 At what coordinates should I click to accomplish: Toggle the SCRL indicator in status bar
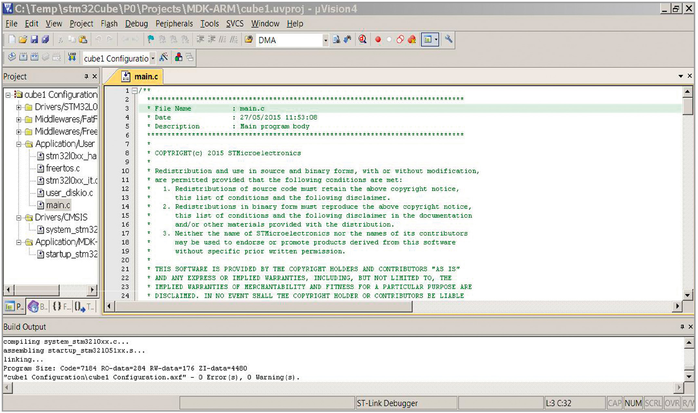pos(653,403)
